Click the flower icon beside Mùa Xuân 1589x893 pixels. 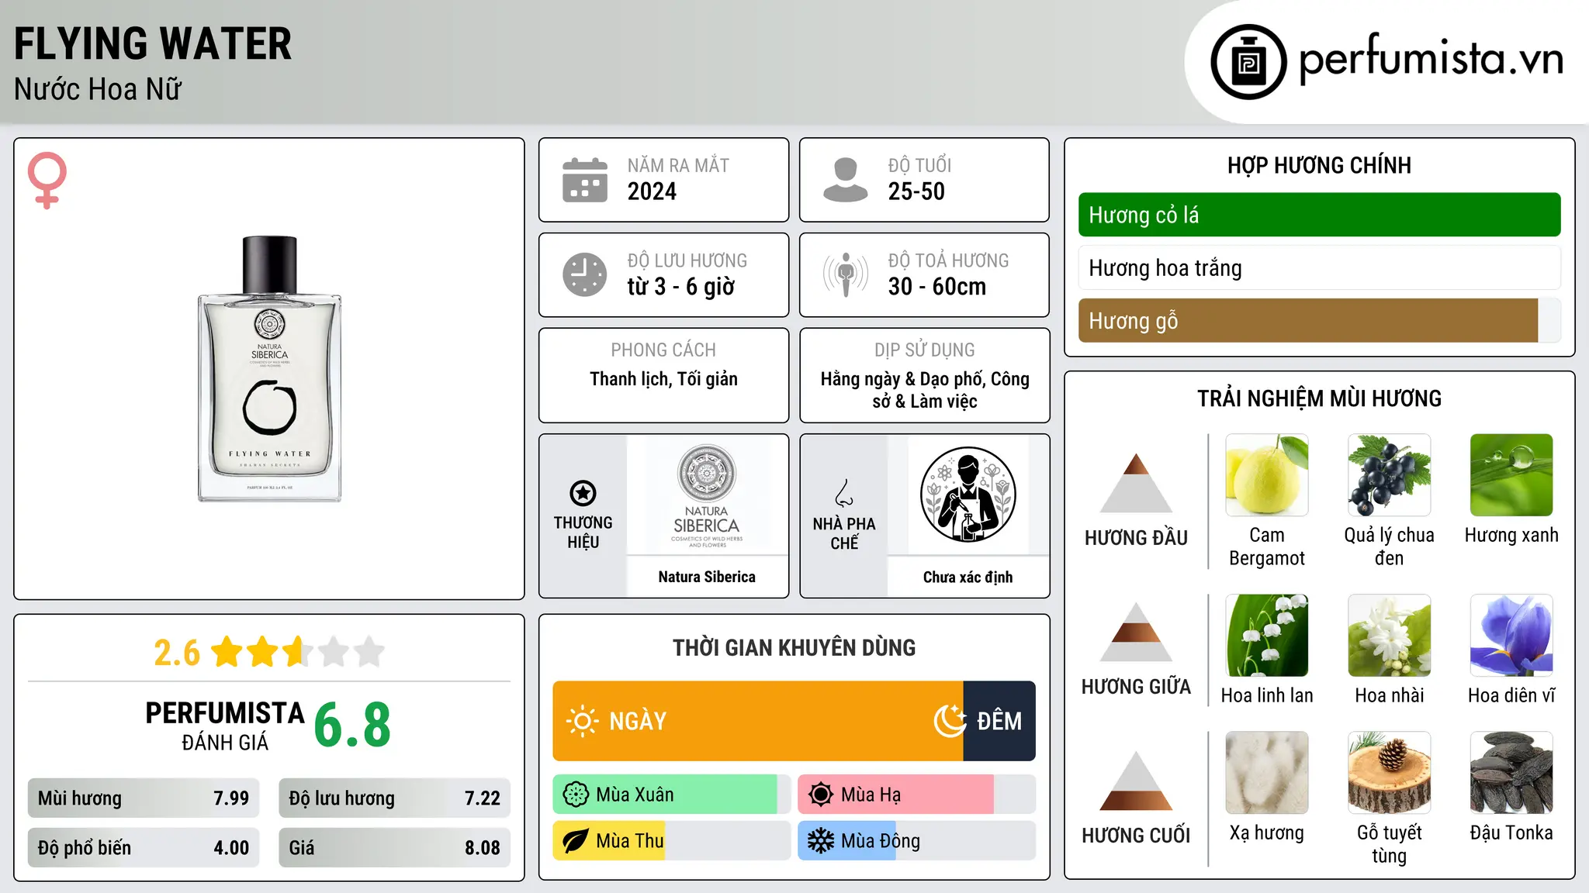(576, 795)
